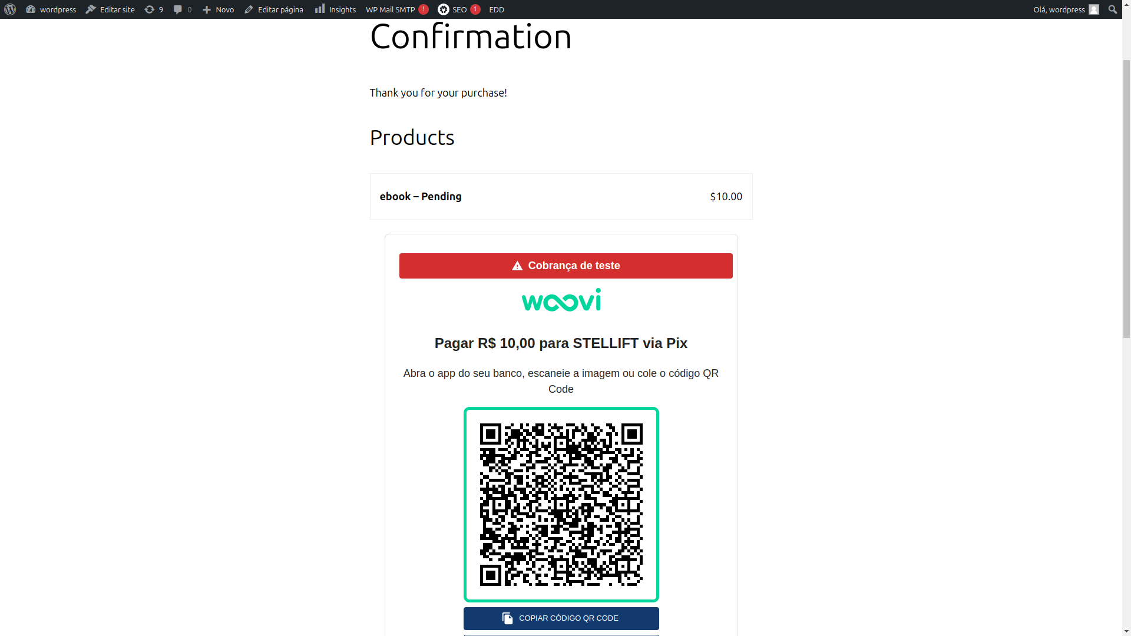This screenshot has height=636, width=1131.
Task: Toggle the test charge warning banner
Action: pos(566,266)
